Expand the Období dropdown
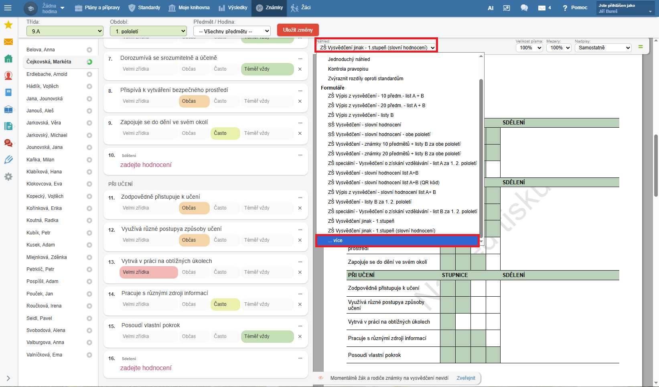The width and height of the screenshot is (659, 387). point(148,31)
